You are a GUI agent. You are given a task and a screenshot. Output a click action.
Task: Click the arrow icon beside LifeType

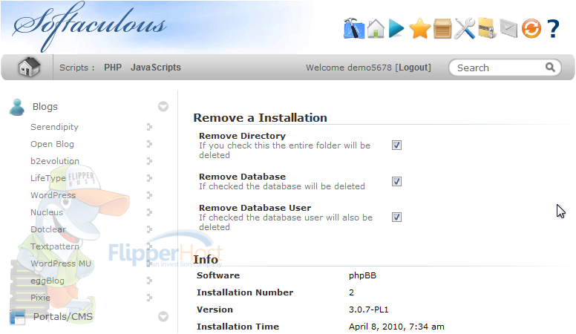pos(149,178)
